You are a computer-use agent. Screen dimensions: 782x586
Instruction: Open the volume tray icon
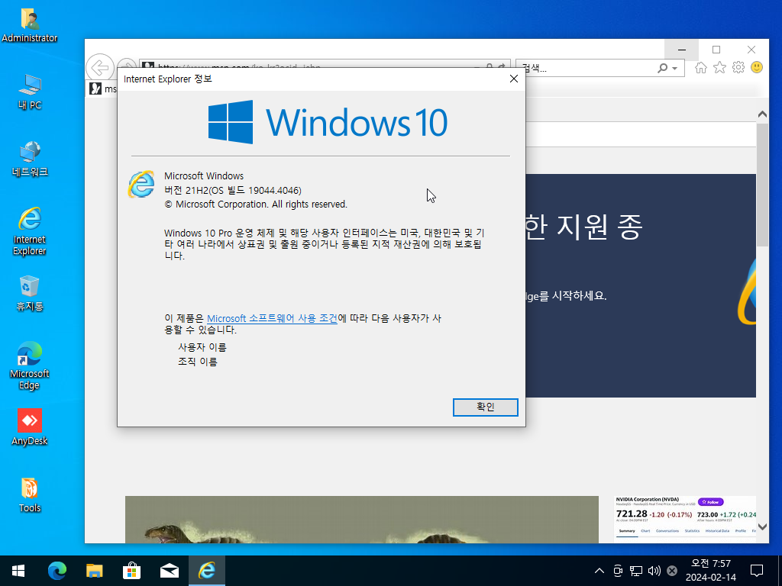click(x=654, y=571)
